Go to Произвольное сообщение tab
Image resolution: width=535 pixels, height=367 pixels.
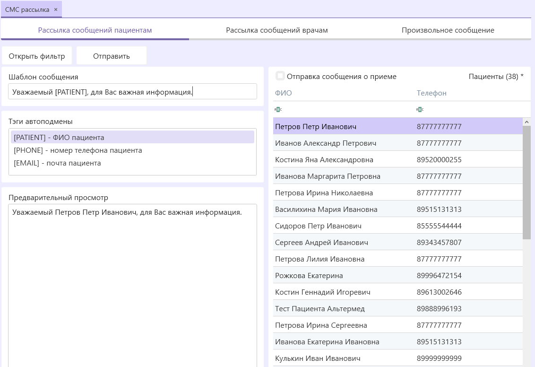tap(448, 30)
